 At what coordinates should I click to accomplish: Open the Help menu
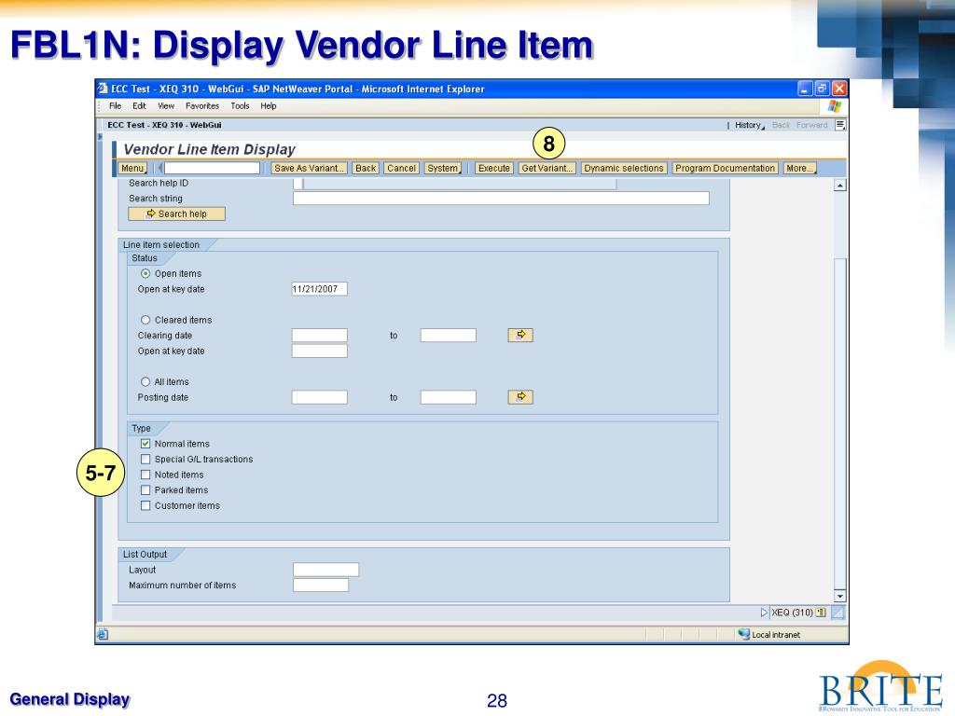tap(269, 106)
